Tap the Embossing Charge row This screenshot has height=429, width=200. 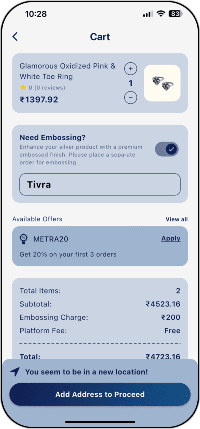(100, 317)
